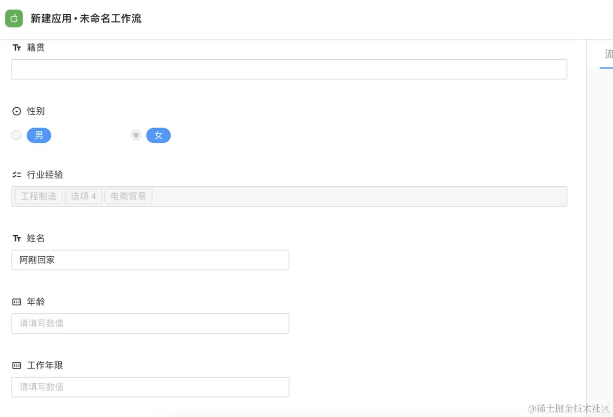Click the text-type icon beside 姓名
The height and width of the screenshot is (417, 613).
17,238
